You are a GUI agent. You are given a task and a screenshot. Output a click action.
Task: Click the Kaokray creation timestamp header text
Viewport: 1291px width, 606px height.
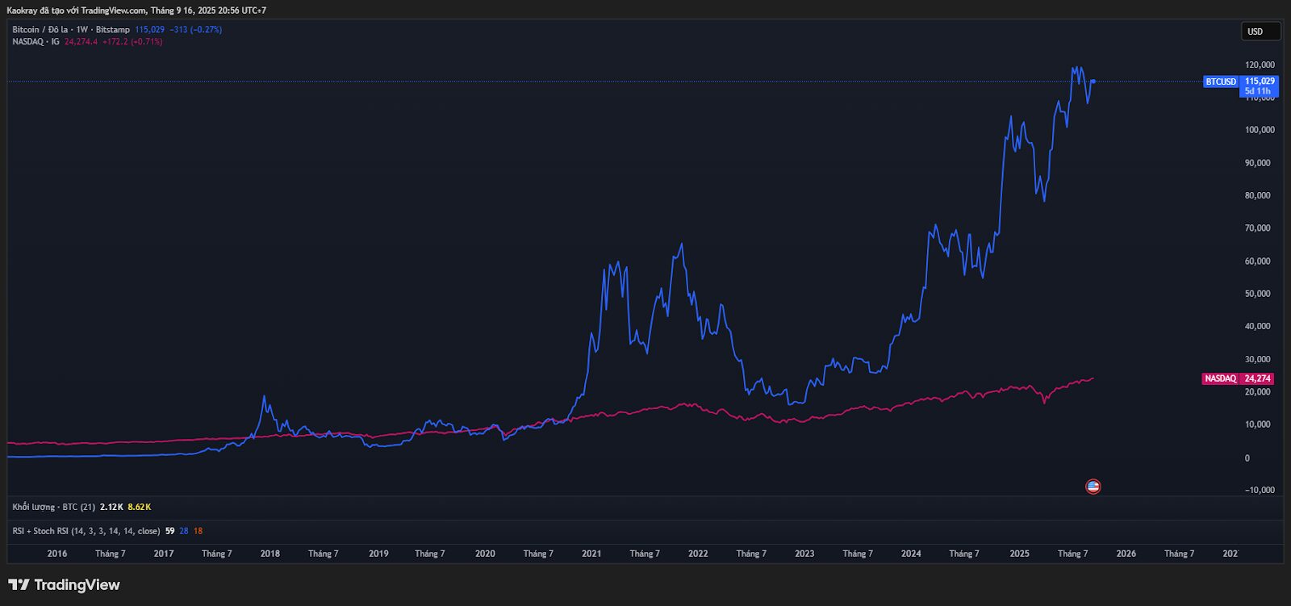[136, 10]
